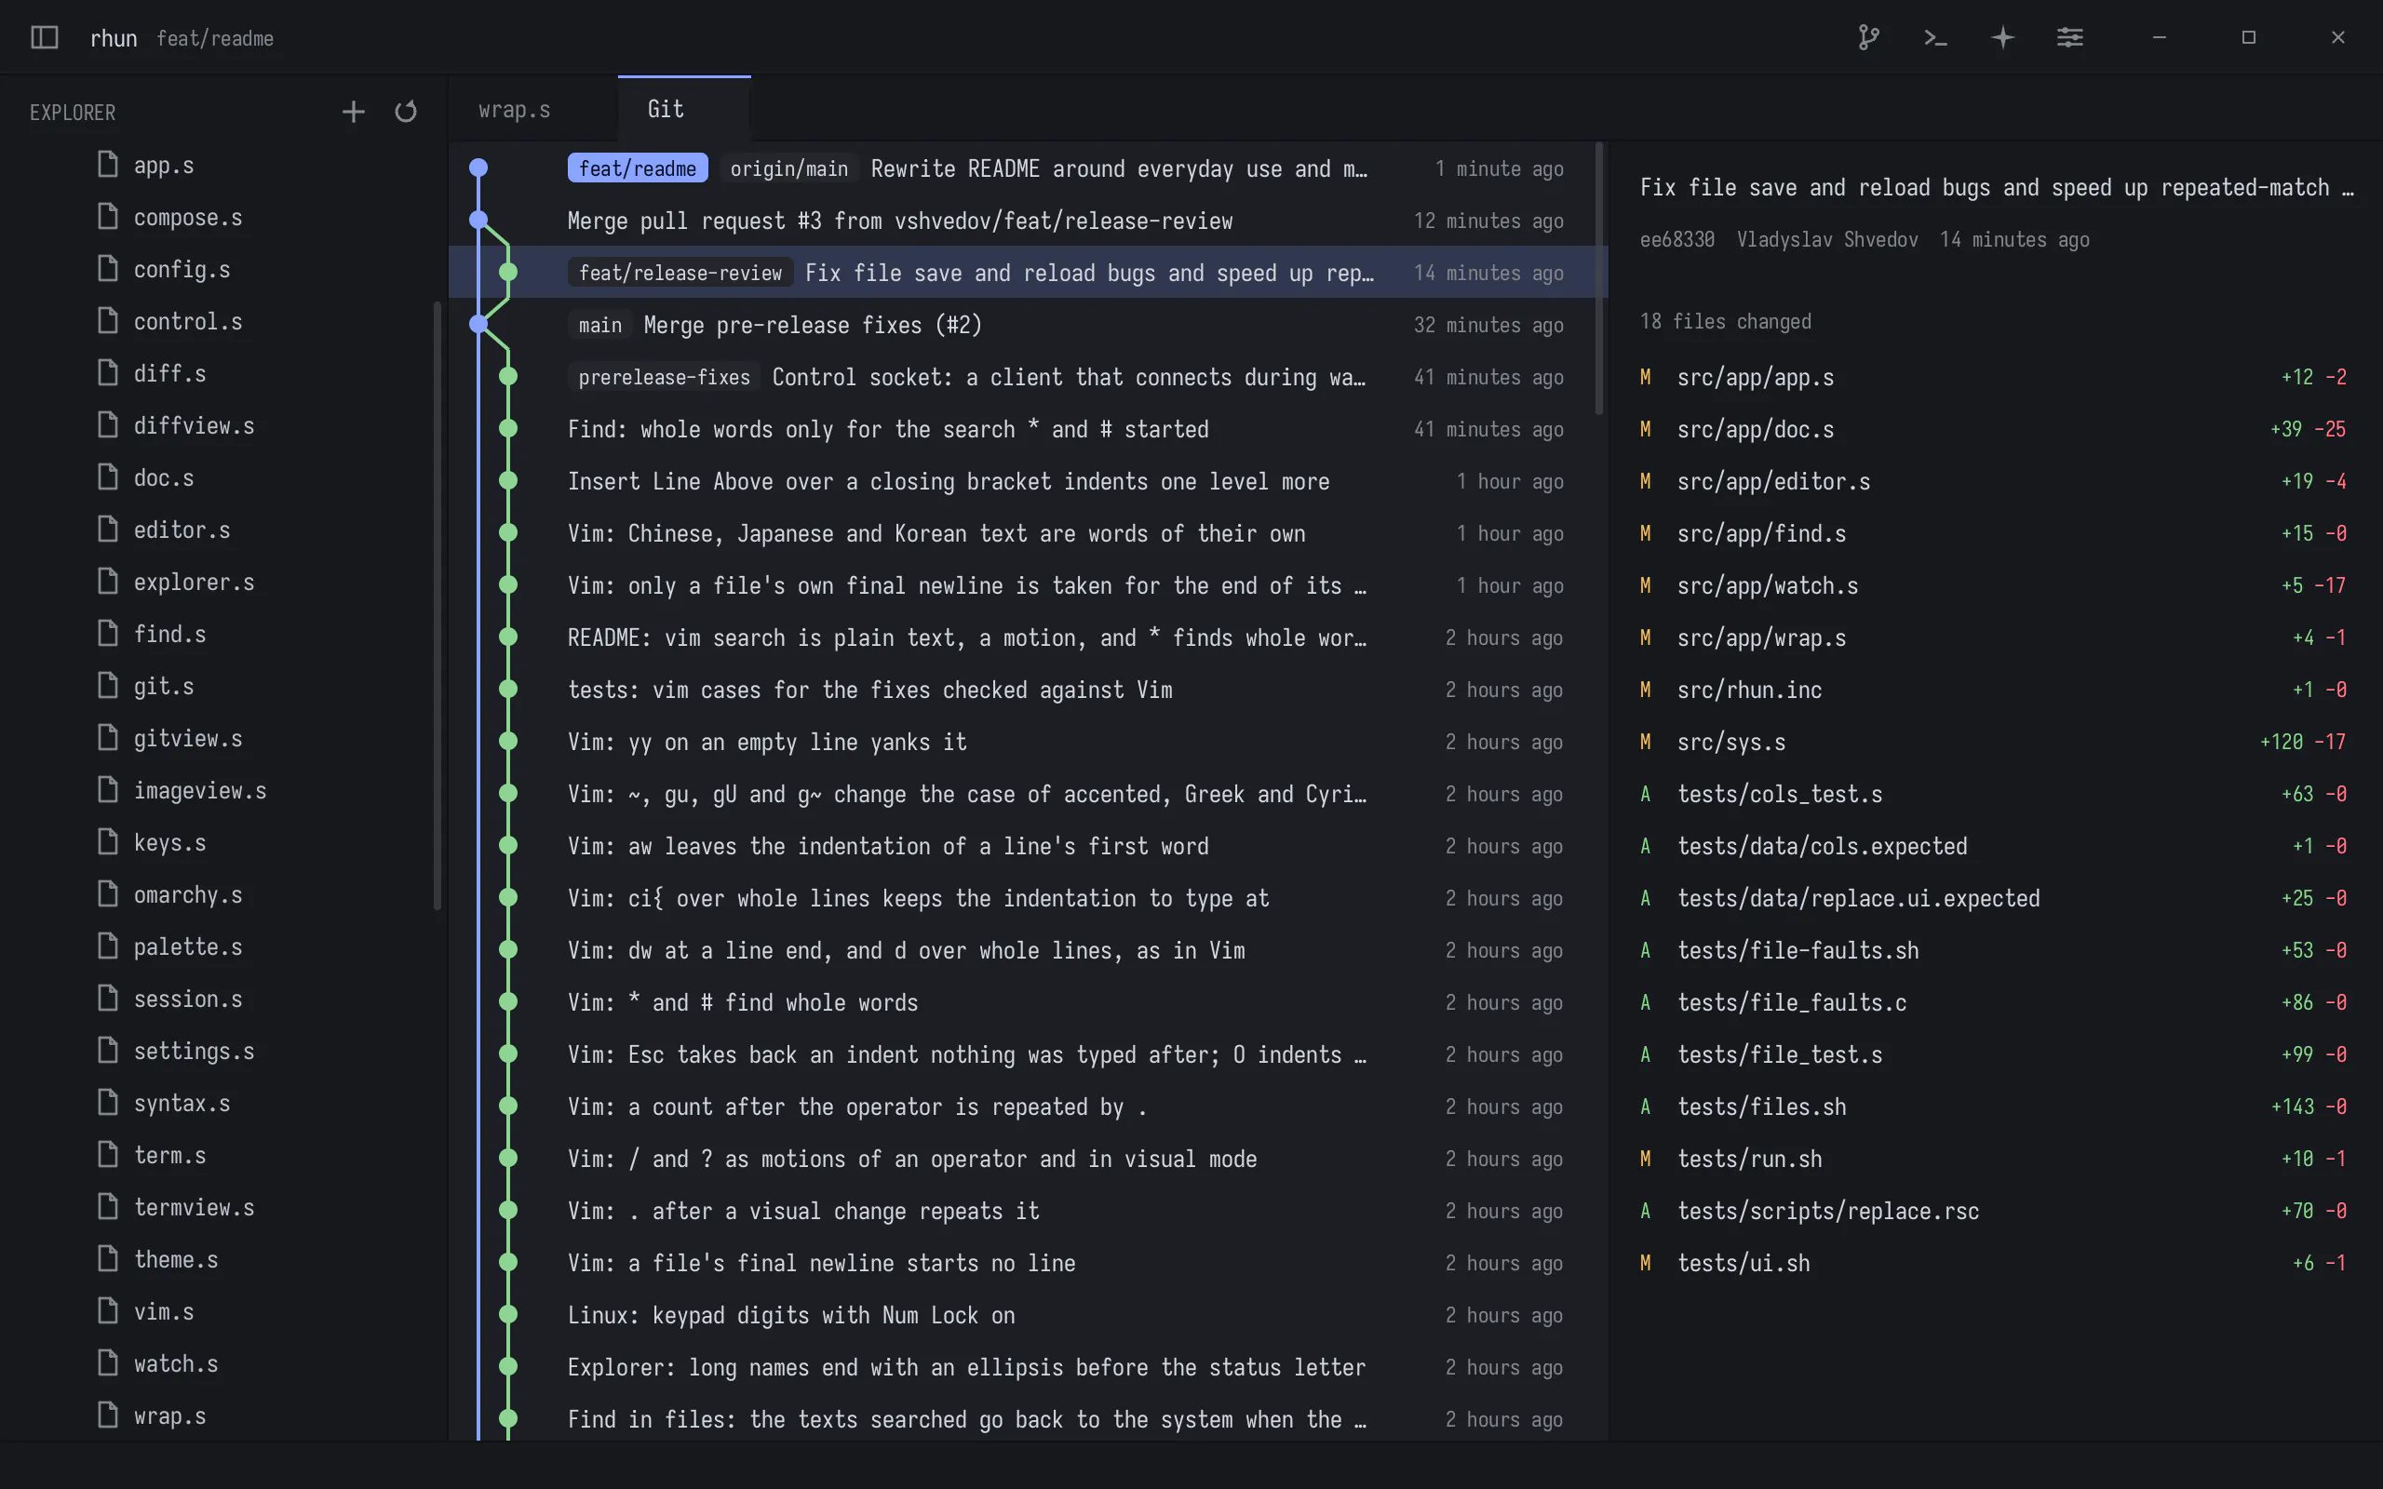The image size is (2383, 1489).
Task: Click the sparkle icon in title bar
Action: pyautogui.click(x=2002, y=37)
